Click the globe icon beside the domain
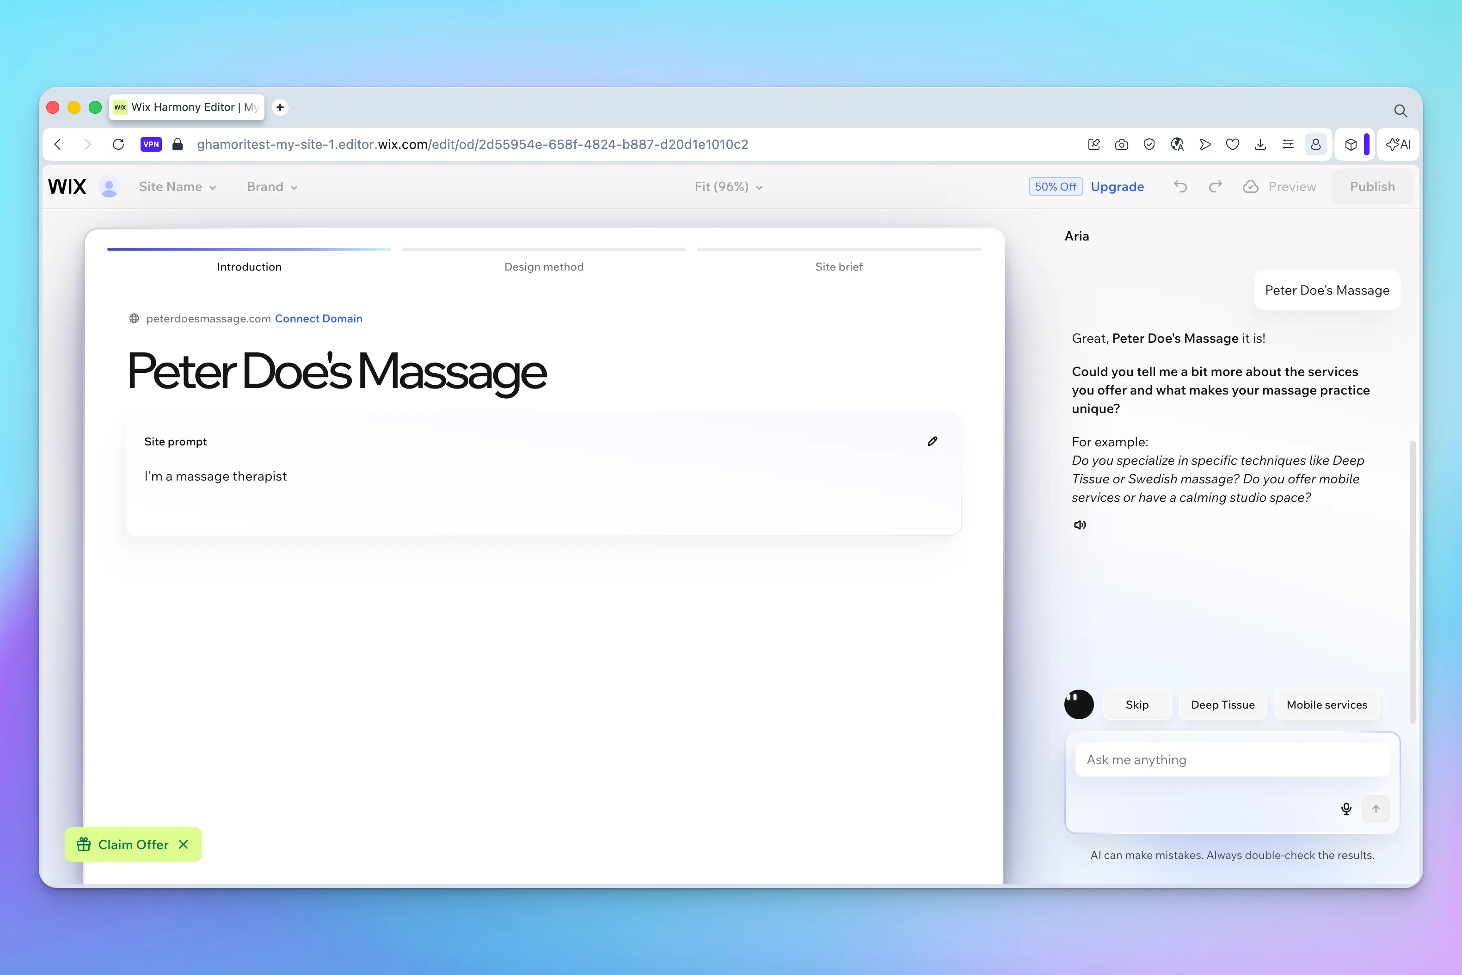 click(x=134, y=318)
